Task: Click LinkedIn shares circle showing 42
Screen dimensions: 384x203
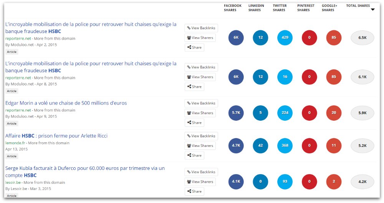Action: point(260,145)
